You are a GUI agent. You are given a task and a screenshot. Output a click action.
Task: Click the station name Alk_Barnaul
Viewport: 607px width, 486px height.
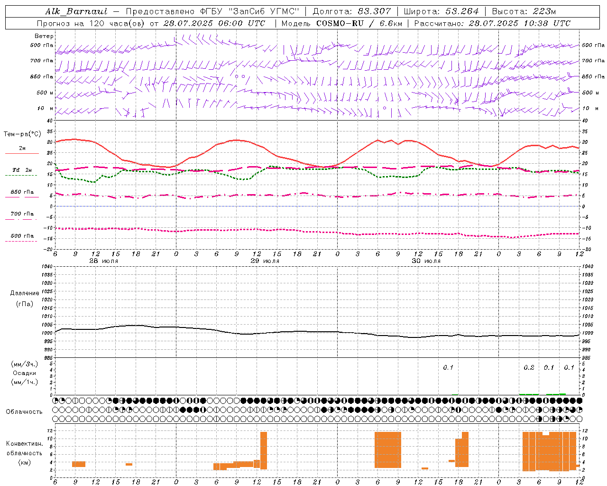(x=76, y=11)
